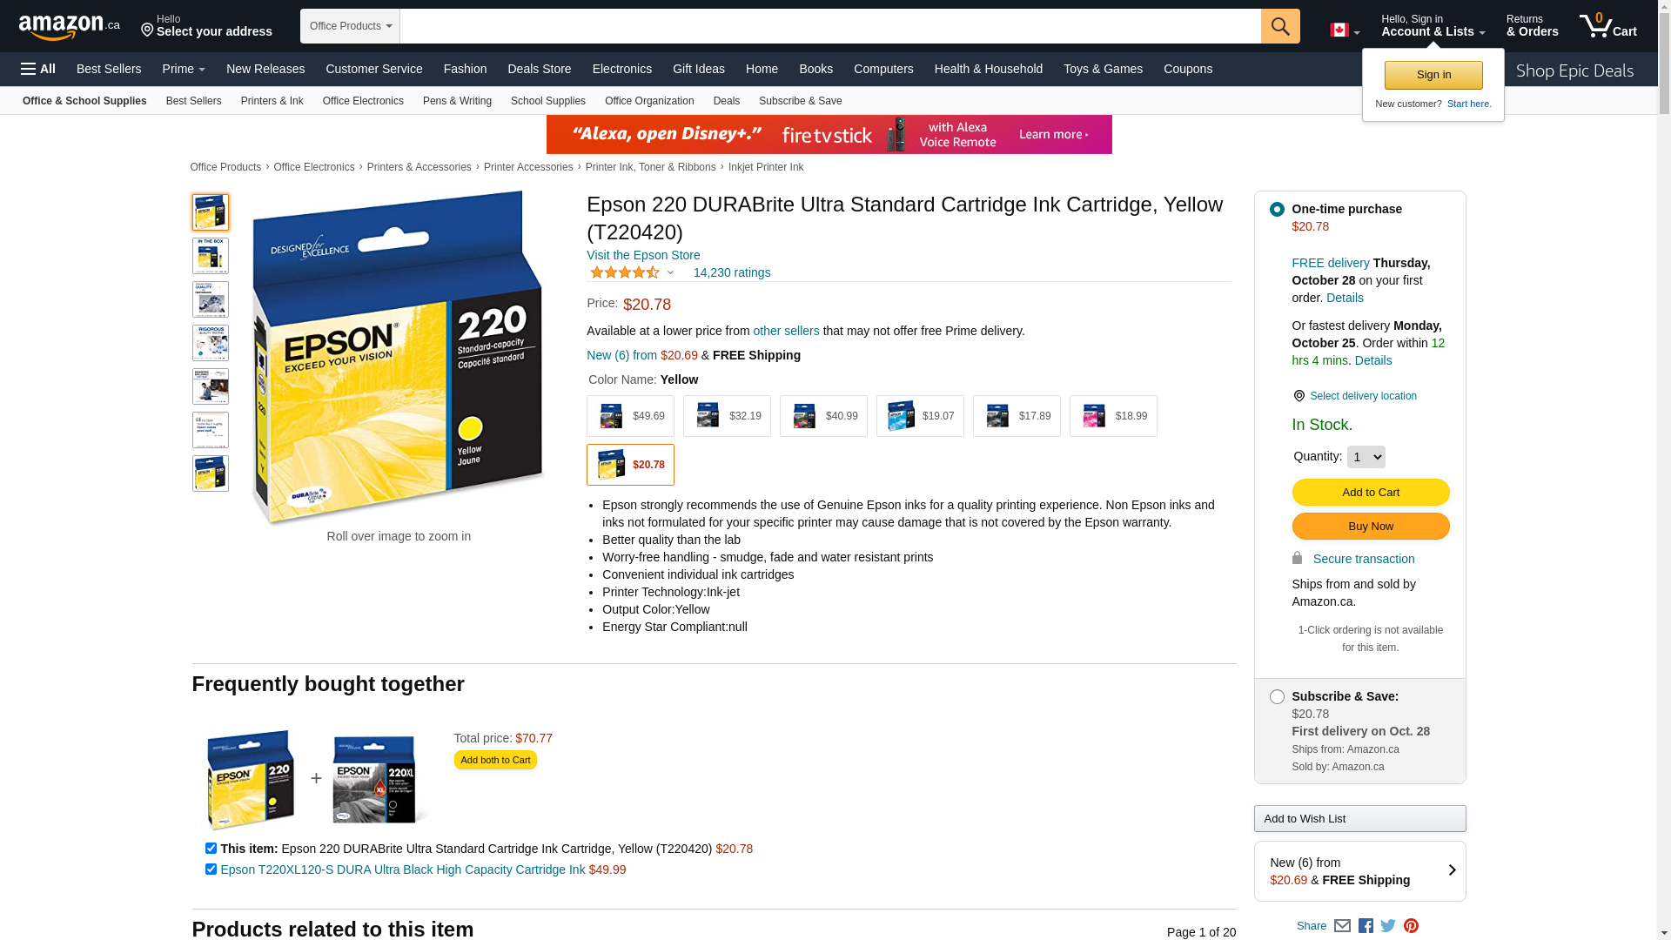The height and width of the screenshot is (940, 1671).
Task: Share product on Pinterest icon
Action: pos(1411,926)
